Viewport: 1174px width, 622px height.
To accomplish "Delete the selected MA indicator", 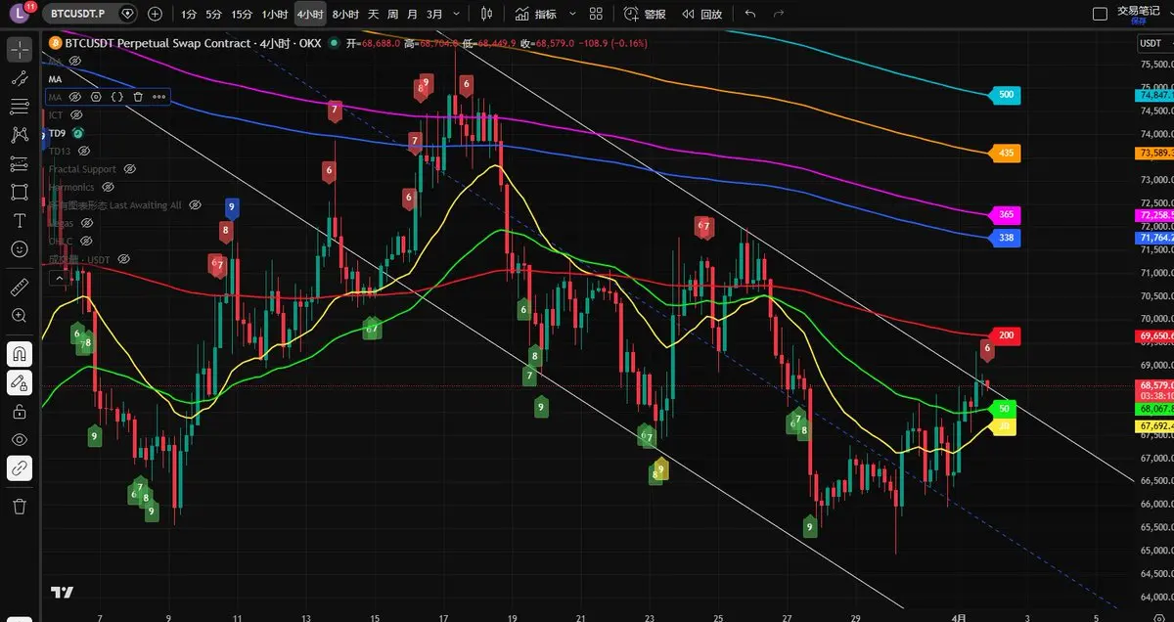I will tap(138, 97).
